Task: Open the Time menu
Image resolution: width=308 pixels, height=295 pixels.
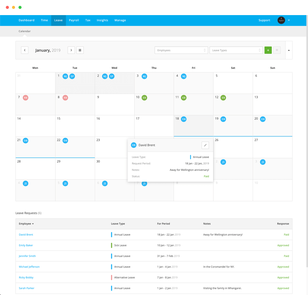Action: [x=44, y=20]
